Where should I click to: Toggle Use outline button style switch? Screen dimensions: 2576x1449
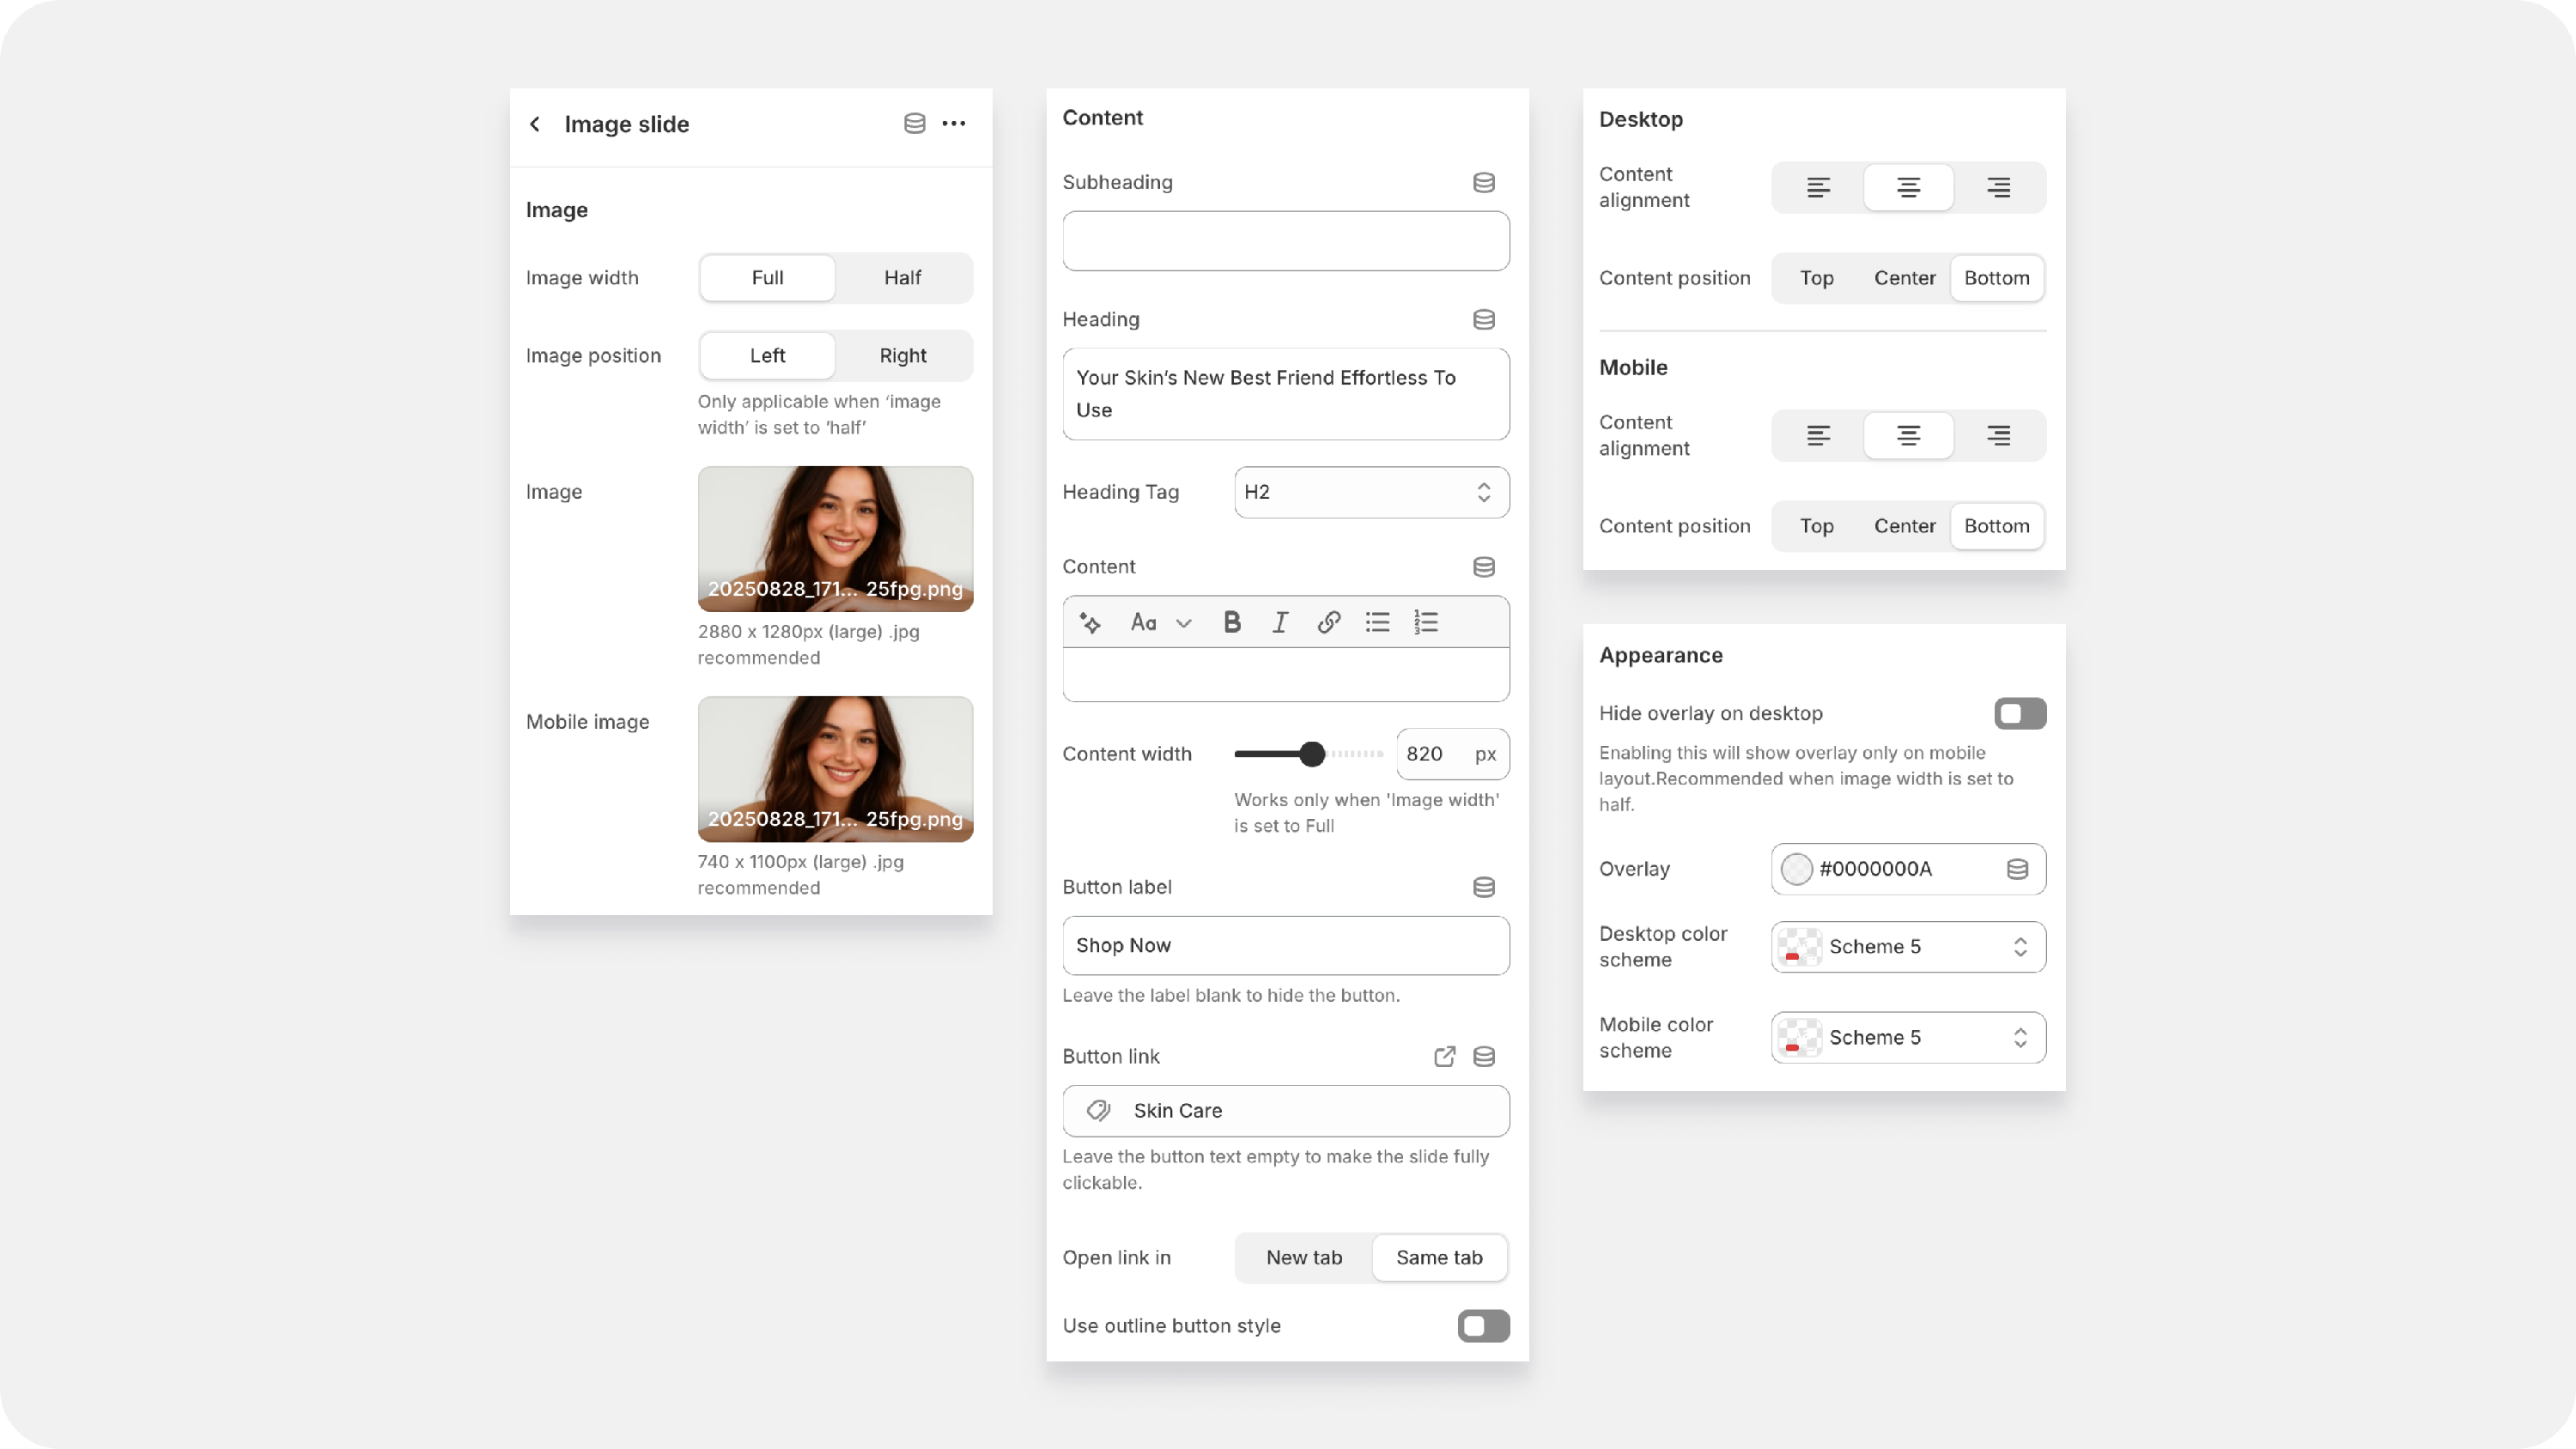click(1483, 1326)
